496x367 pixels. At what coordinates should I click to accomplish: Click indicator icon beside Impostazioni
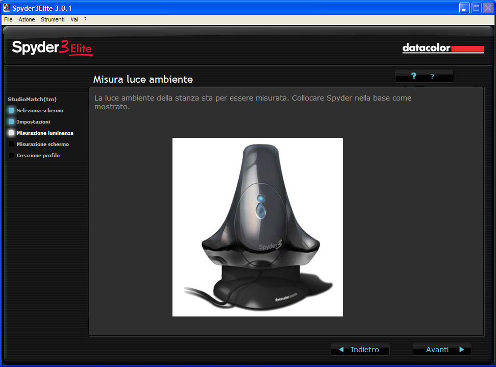pos(11,121)
